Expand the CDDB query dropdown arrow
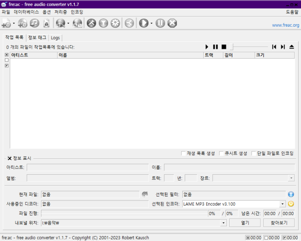This screenshot has height=241, width=301. pyautogui.click(x=68, y=23)
